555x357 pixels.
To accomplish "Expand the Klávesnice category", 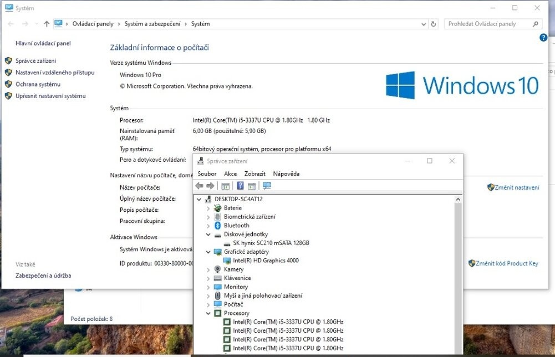I will 208,278.
